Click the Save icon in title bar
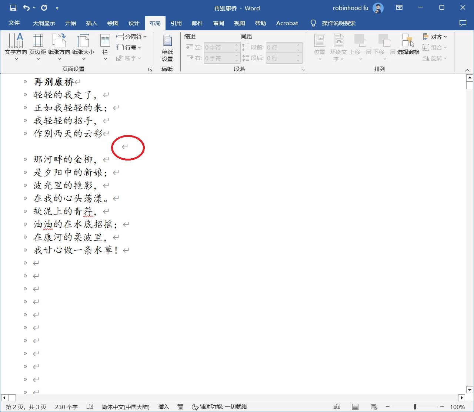 13,8
